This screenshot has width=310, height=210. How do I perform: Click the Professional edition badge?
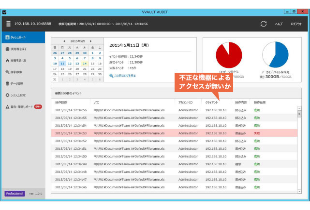(15, 194)
